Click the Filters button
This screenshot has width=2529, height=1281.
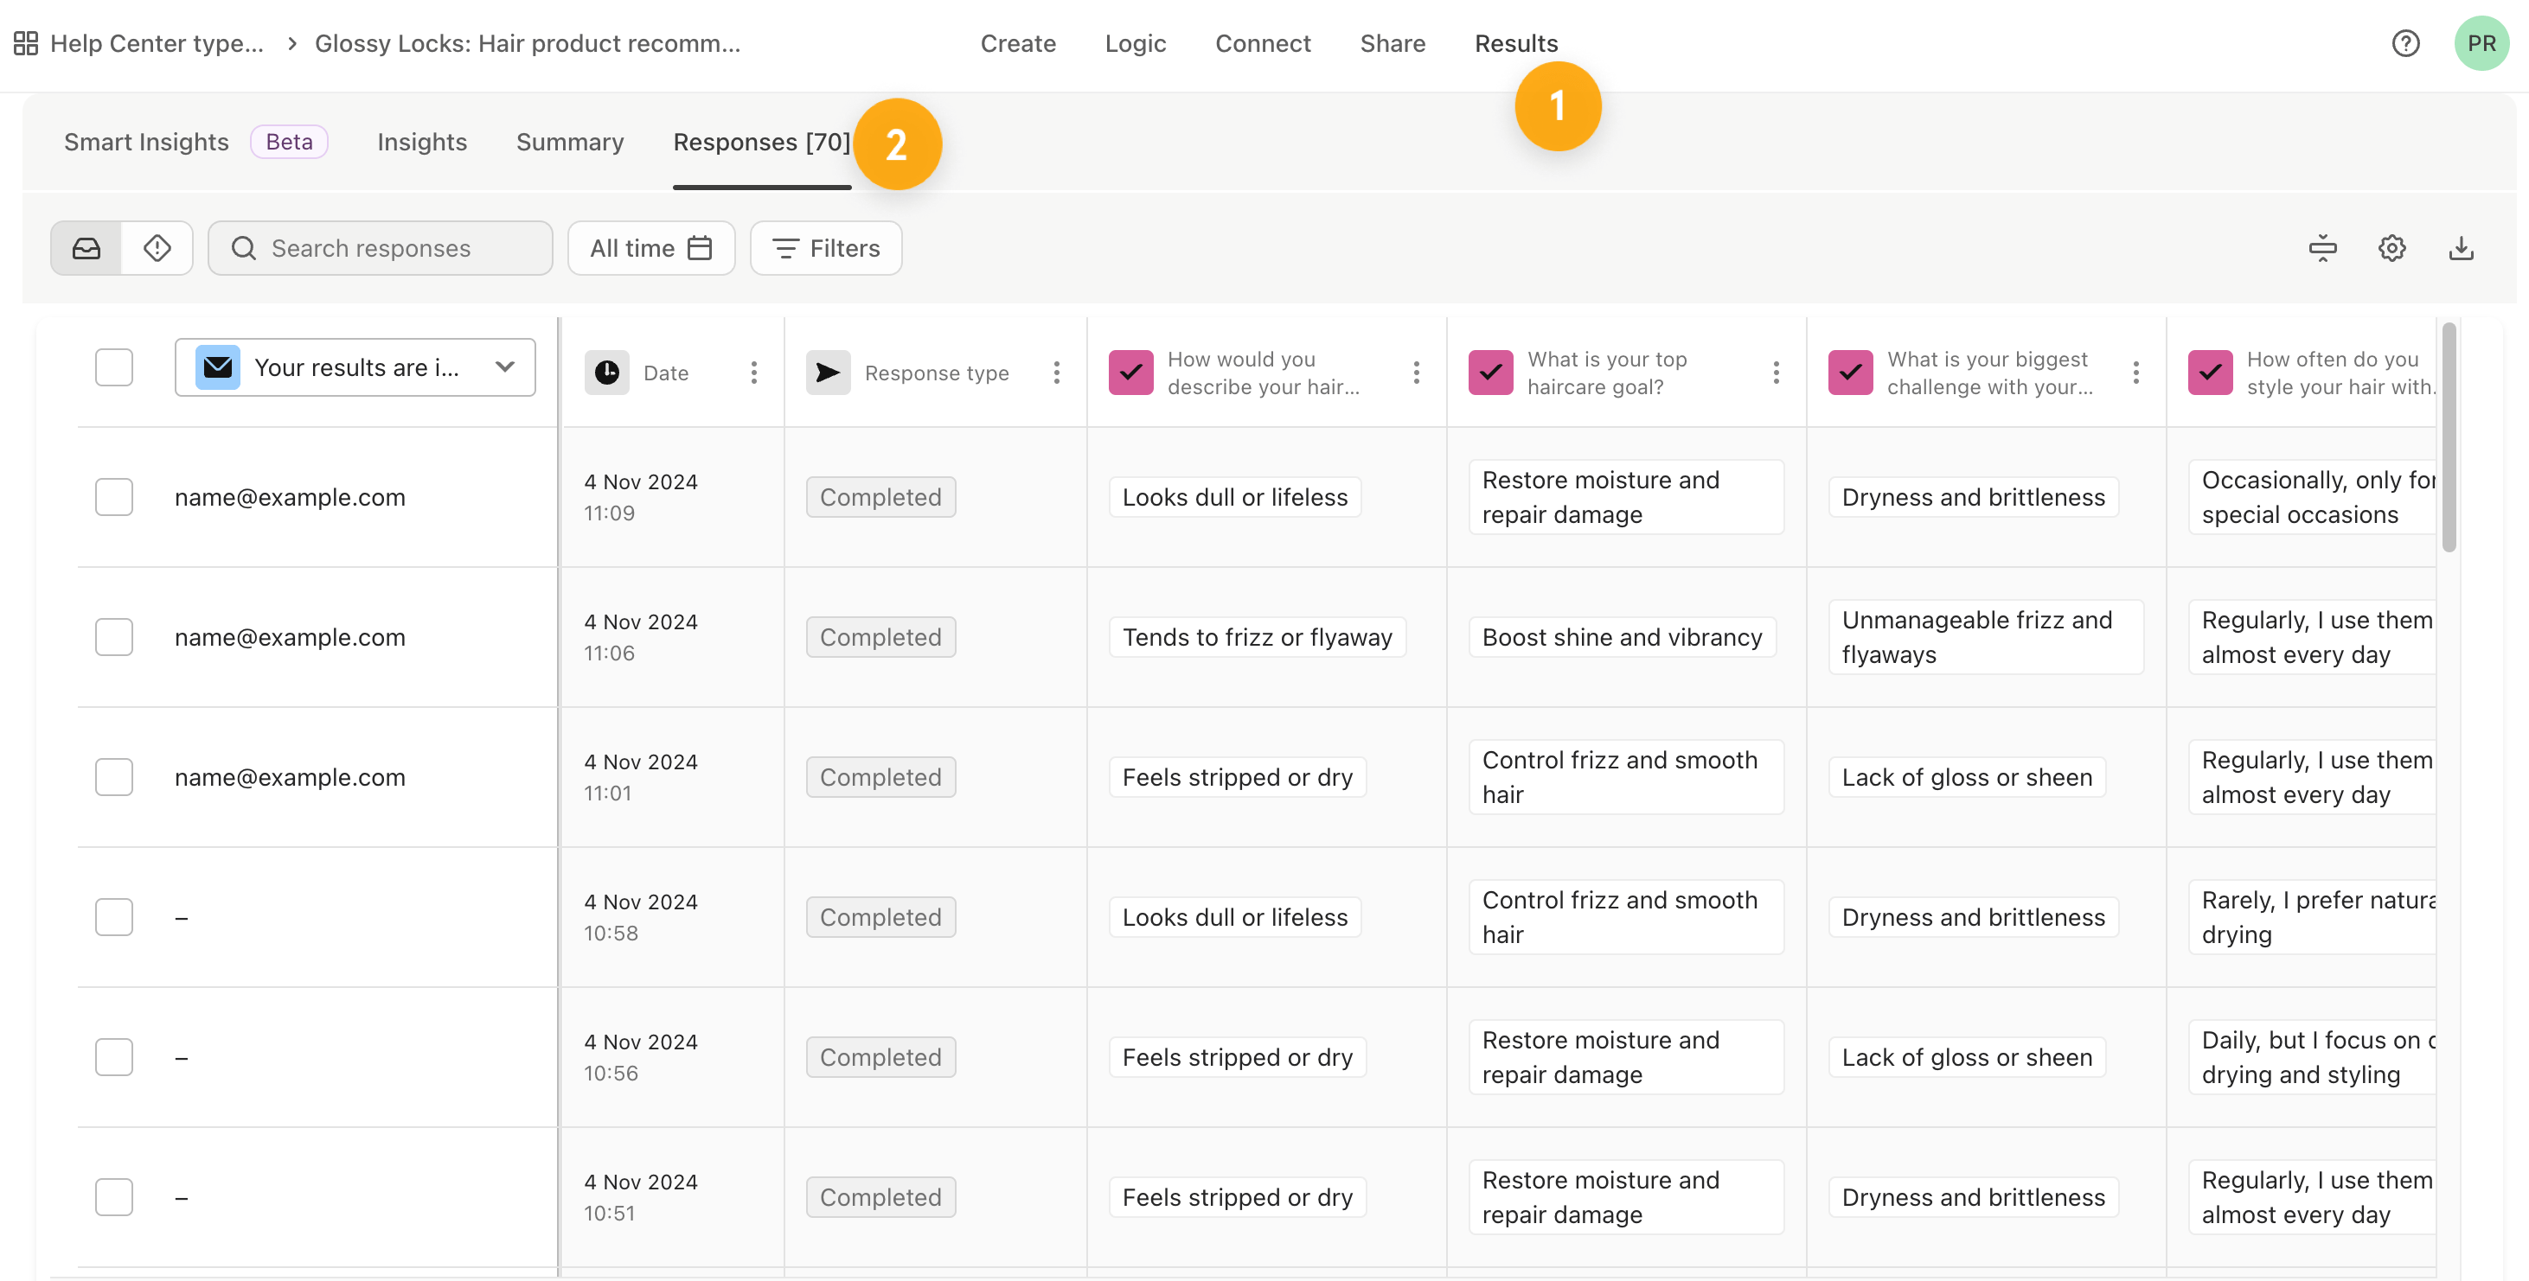point(826,248)
